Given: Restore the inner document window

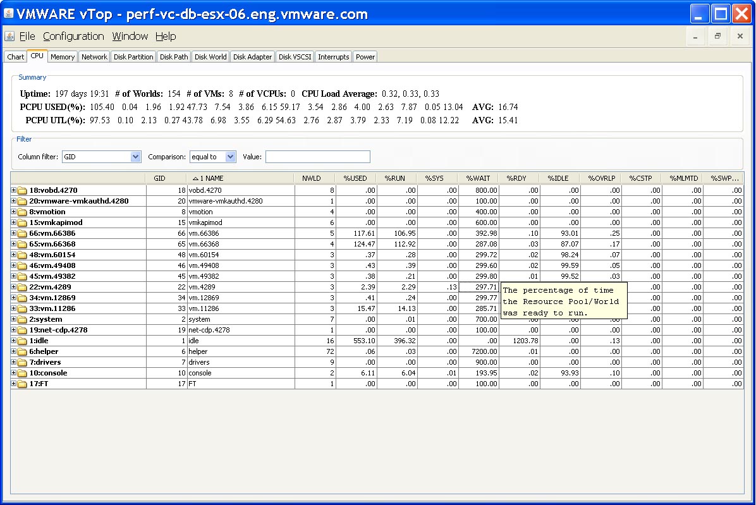Looking at the screenshot, I should (717, 36).
